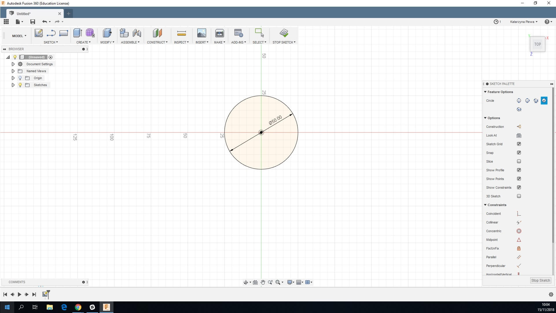Select the Measure inspect icon
556x313 pixels.
coord(181,33)
